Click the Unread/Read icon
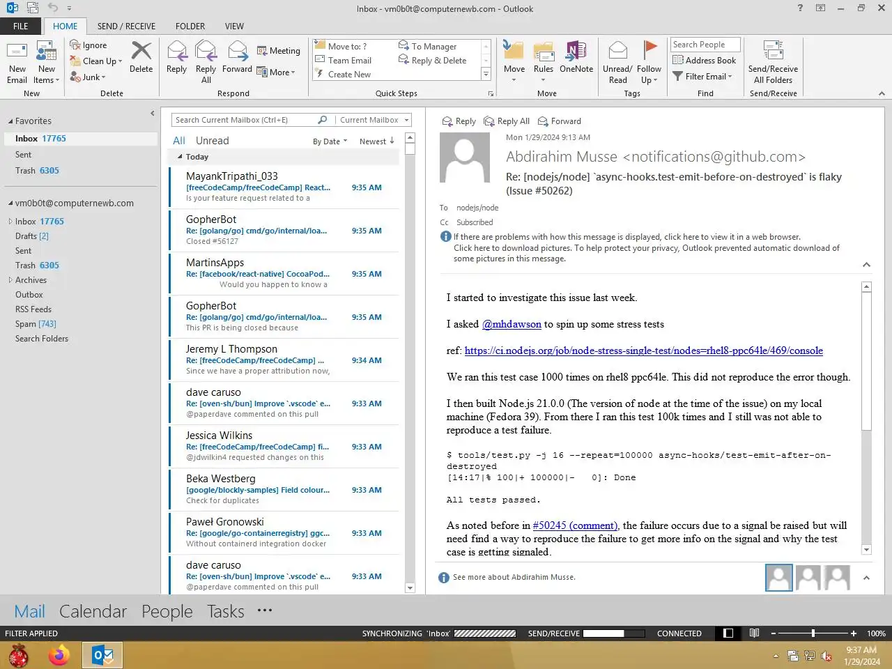 617,62
